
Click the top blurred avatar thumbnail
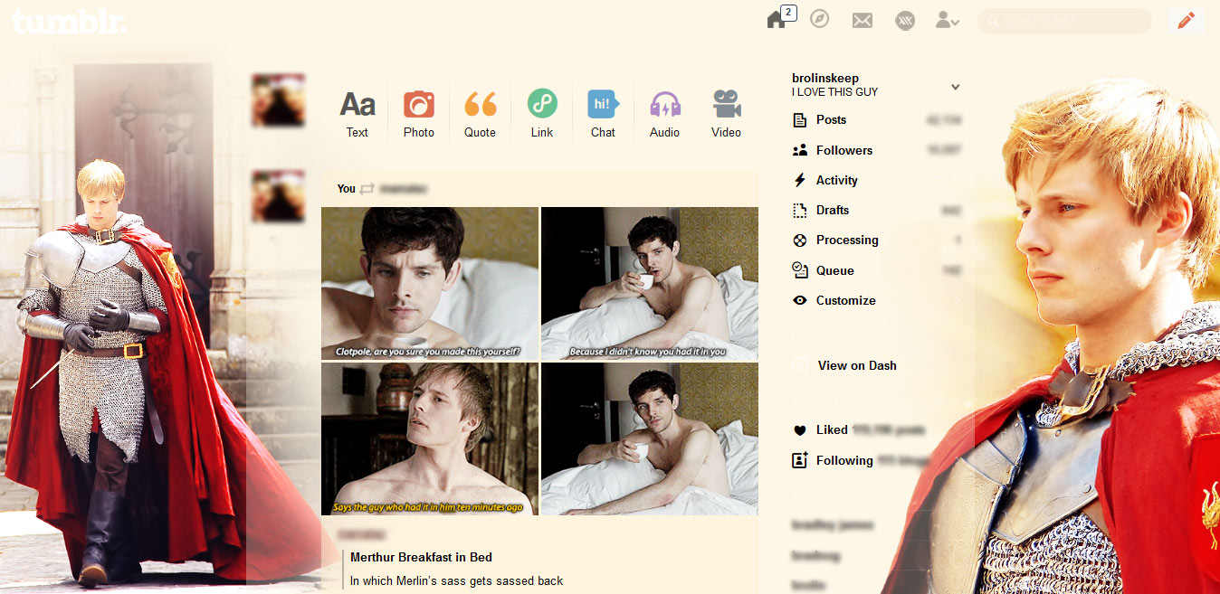(x=278, y=99)
